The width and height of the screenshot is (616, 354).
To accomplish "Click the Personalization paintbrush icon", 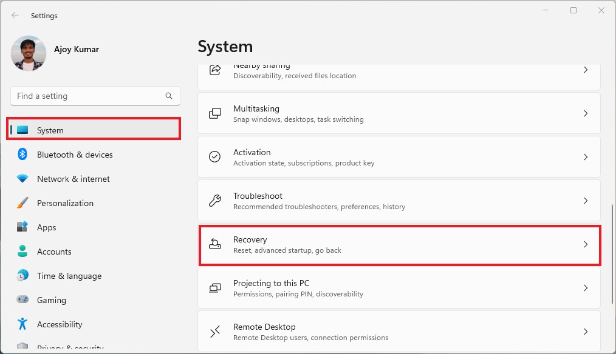I will [x=22, y=203].
